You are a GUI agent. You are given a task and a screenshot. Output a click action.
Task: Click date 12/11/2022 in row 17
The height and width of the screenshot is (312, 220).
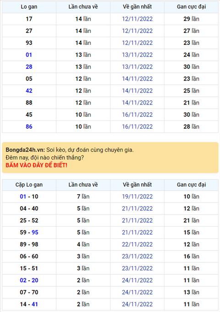(137, 19)
